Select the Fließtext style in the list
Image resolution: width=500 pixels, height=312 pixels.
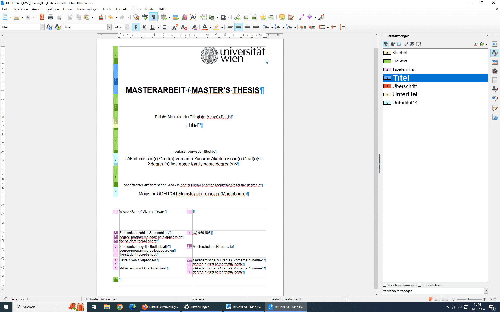pyautogui.click(x=435, y=61)
